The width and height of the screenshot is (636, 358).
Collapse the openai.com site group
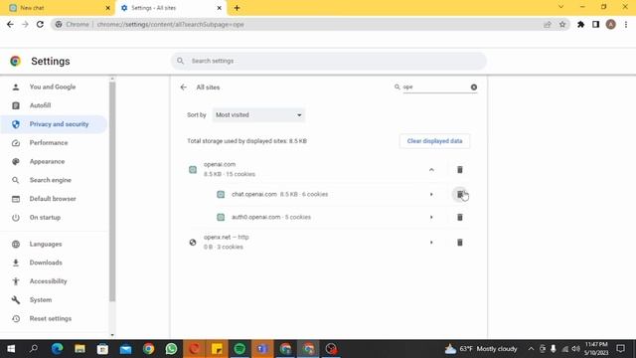coord(431,170)
